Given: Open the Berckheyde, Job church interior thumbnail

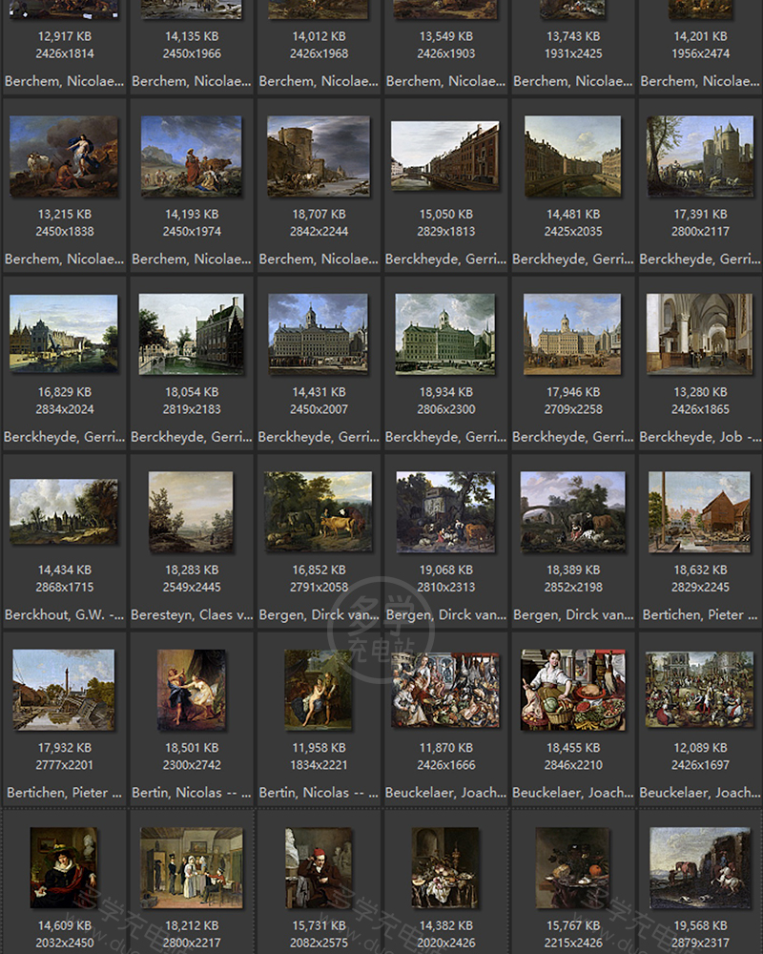Looking at the screenshot, I should [x=699, y=334].
